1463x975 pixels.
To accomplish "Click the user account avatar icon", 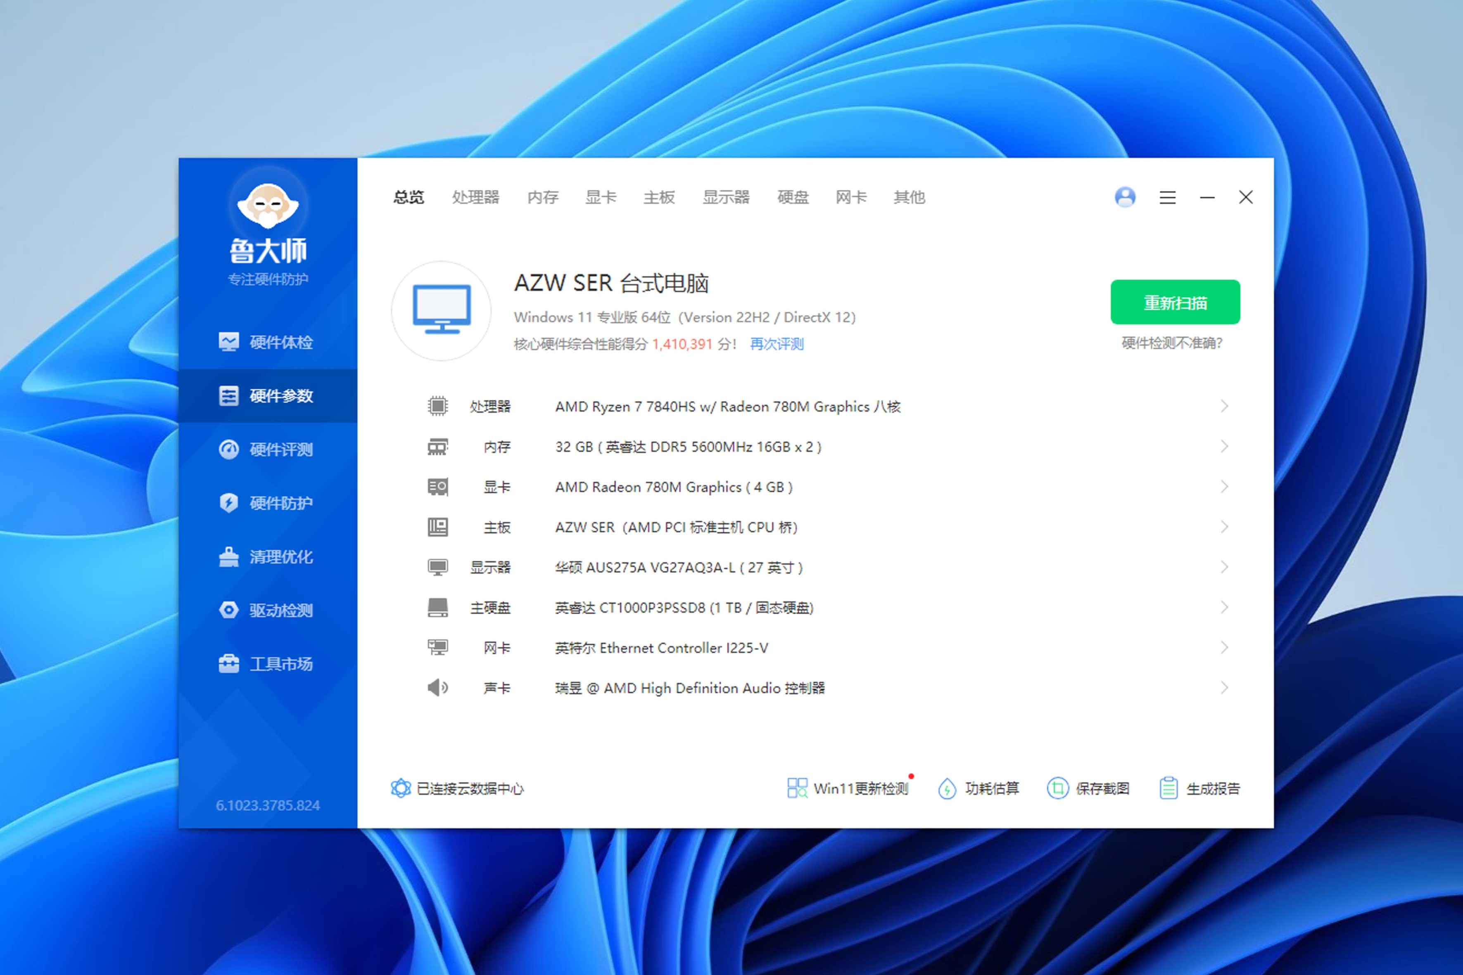I will click(1125, 197).
